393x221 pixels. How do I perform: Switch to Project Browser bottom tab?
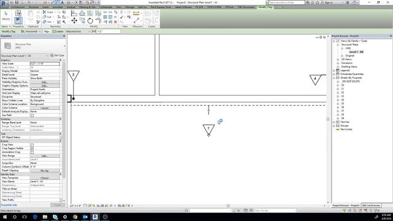pyautogui.click(x=346, y=206)
